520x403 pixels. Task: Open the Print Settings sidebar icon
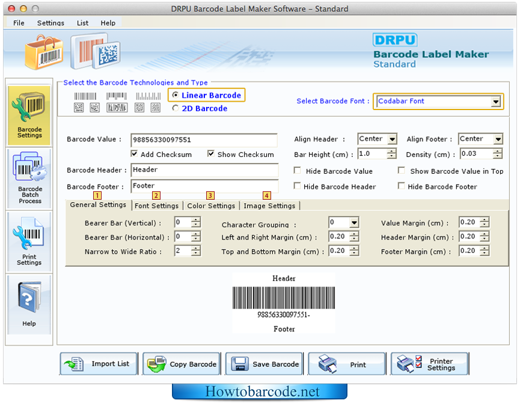(29, 241)
